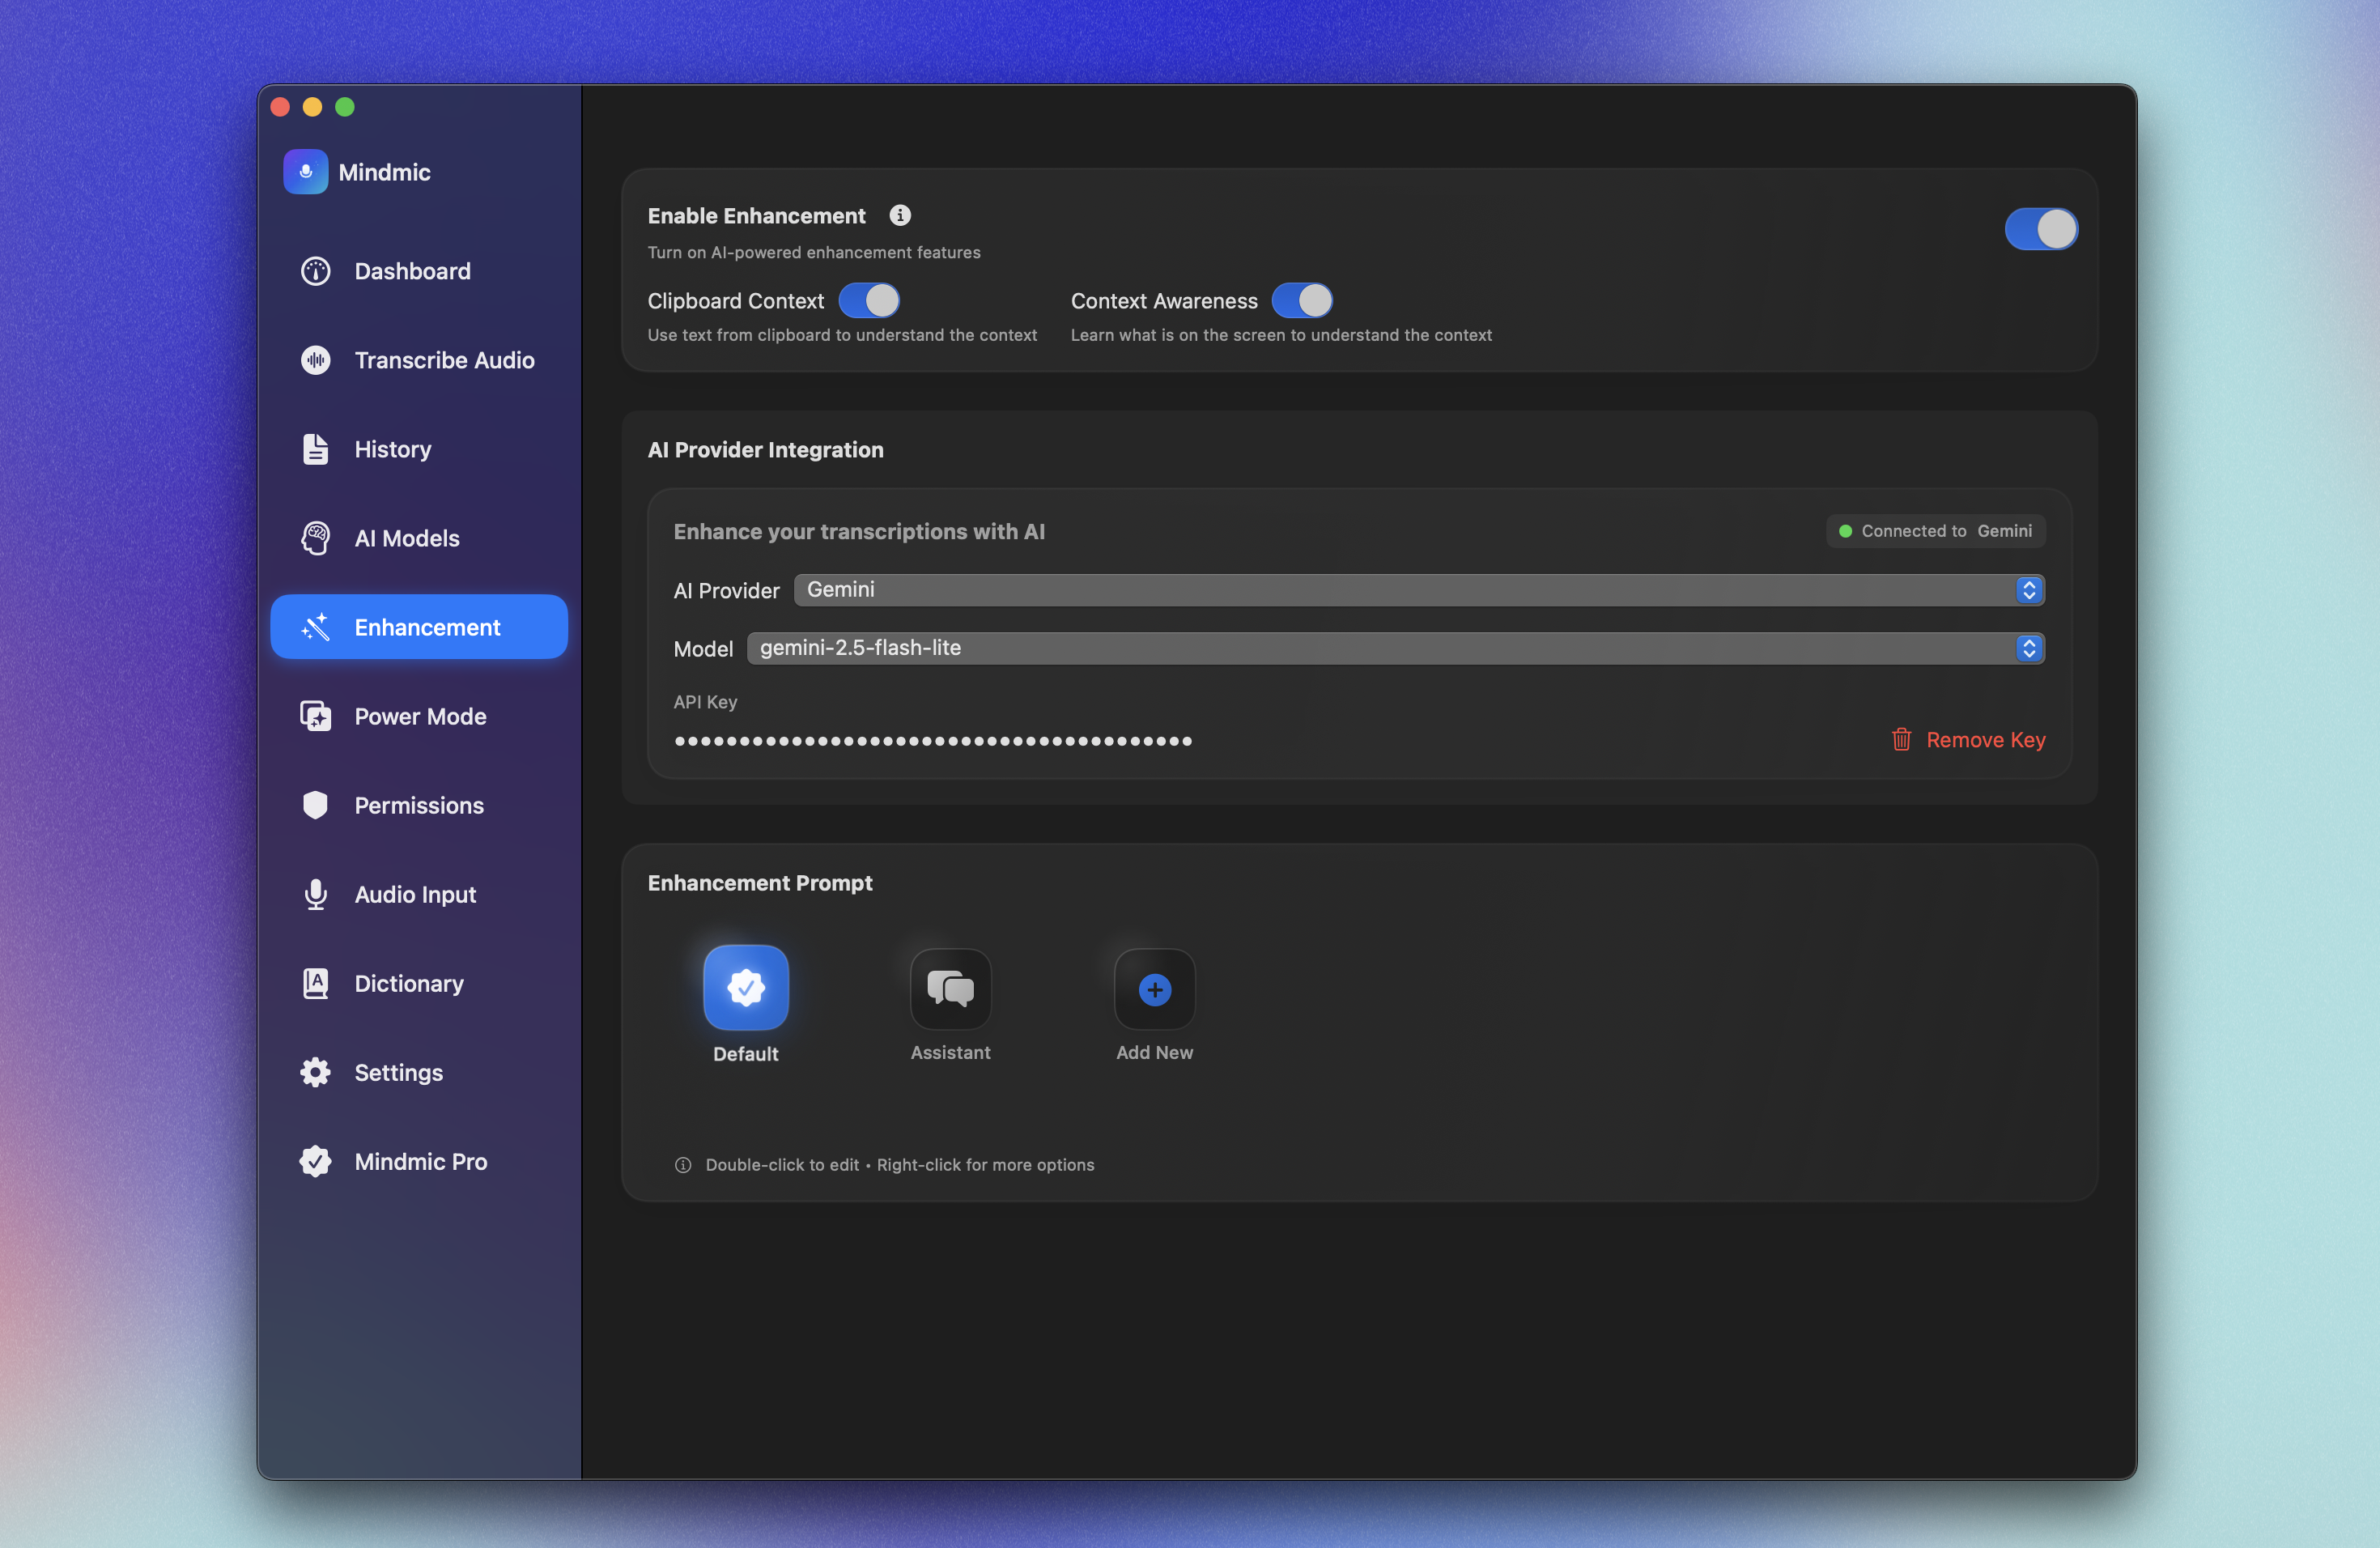Open the Settings section

(x=419, y=1072)
